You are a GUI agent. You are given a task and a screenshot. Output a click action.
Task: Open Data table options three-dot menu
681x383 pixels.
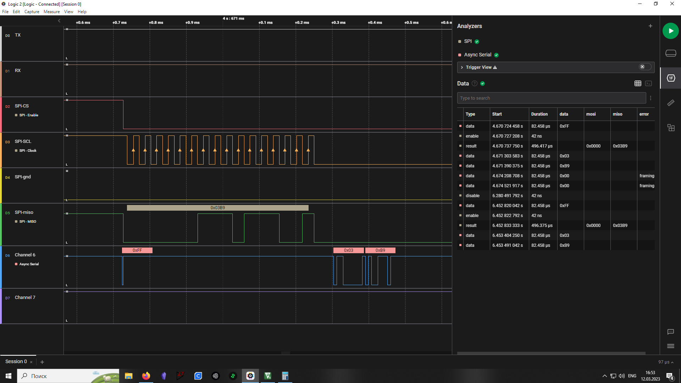[650, 98]
